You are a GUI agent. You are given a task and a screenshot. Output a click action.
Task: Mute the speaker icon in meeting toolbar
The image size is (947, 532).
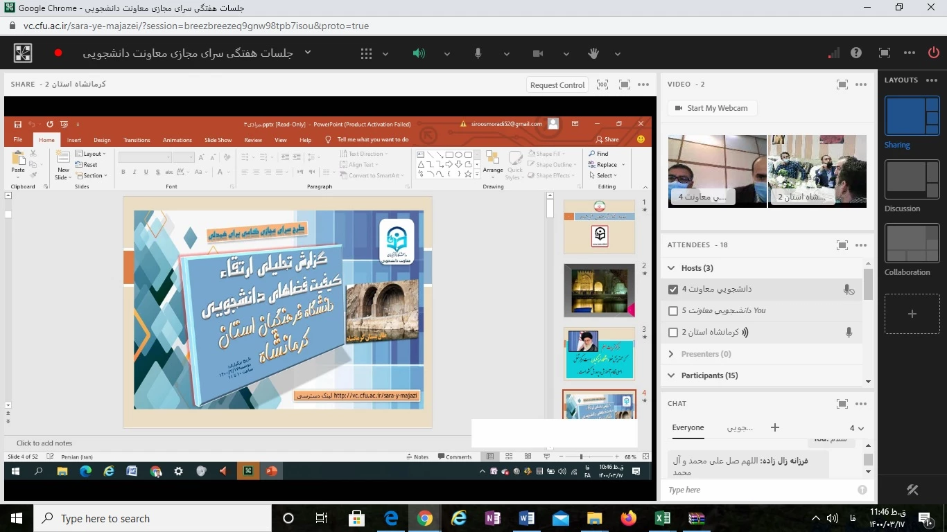coord(419,53)
